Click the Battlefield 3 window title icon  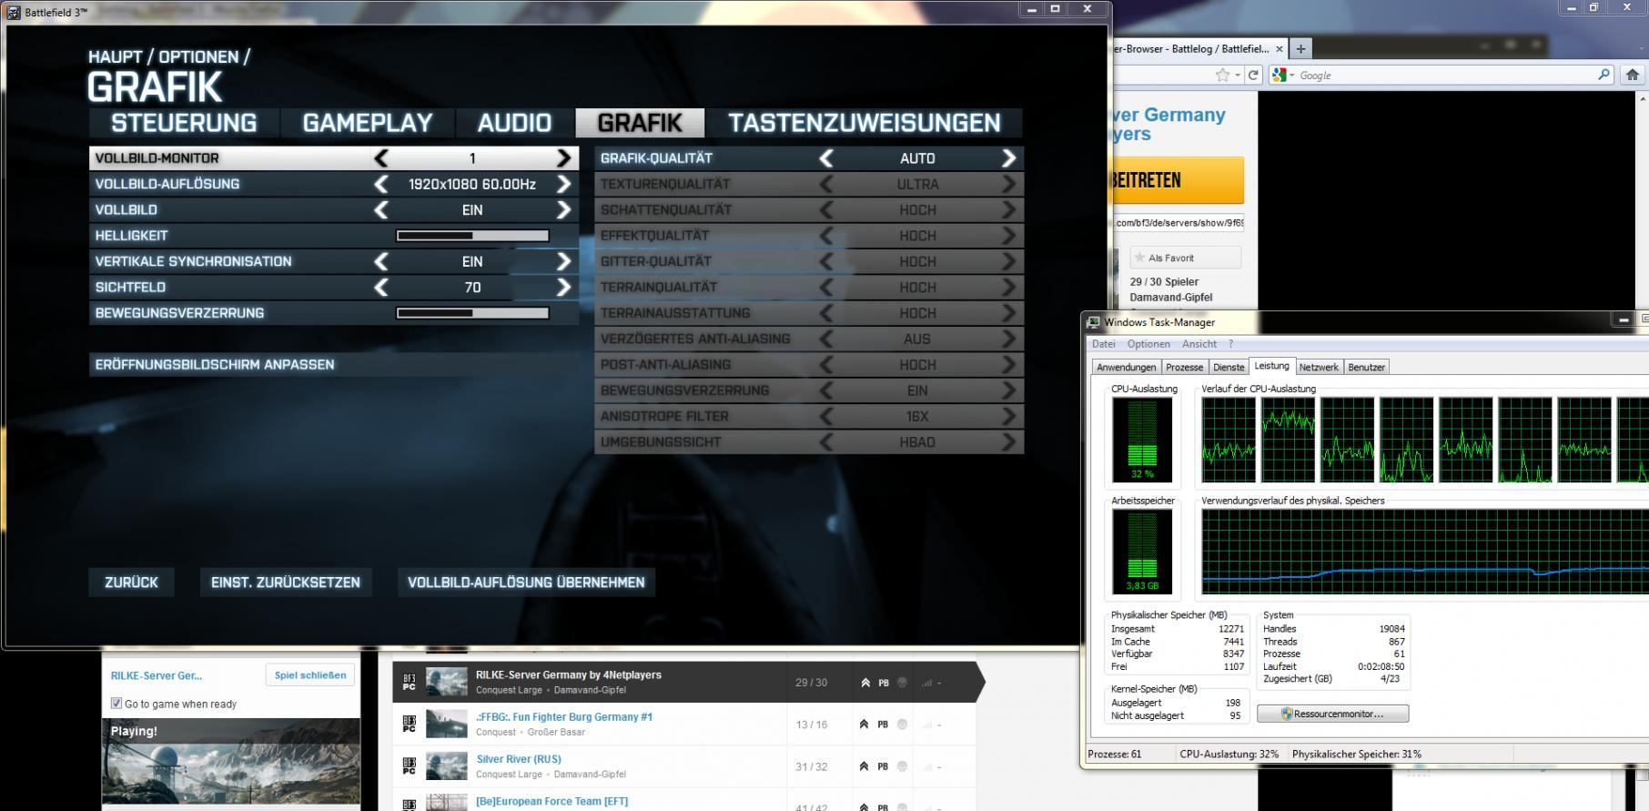pyautogui.click(x=14, y=12)
